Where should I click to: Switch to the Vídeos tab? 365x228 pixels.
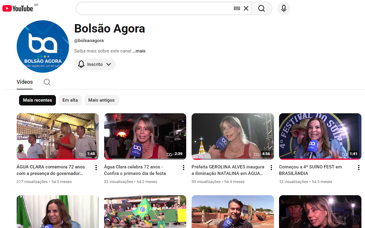point(25,82)
